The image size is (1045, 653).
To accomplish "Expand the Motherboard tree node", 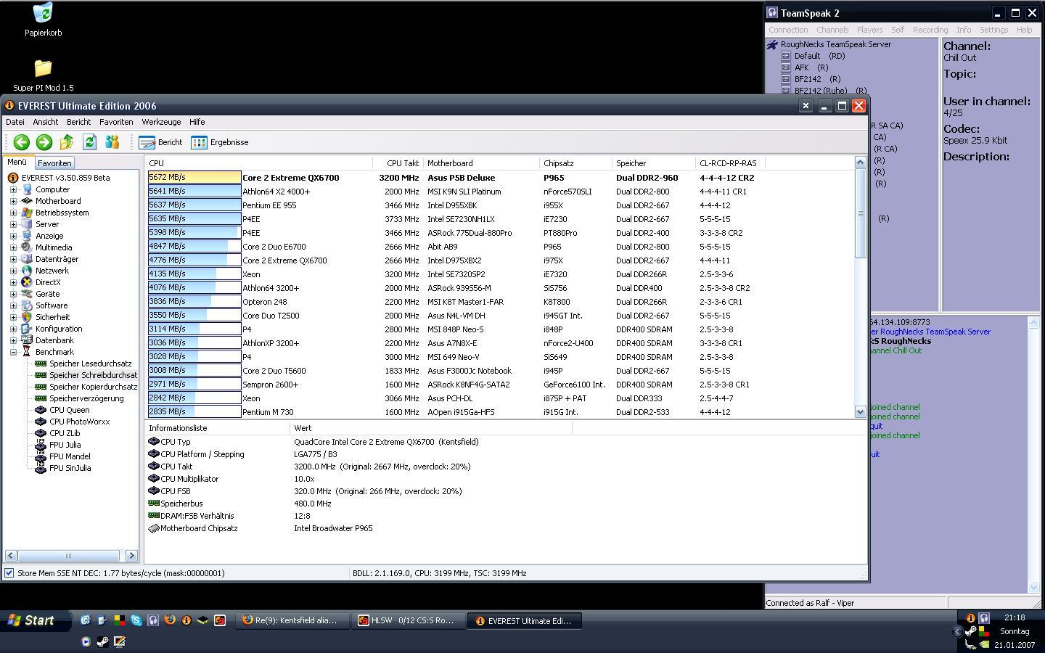I will (13, 201).
